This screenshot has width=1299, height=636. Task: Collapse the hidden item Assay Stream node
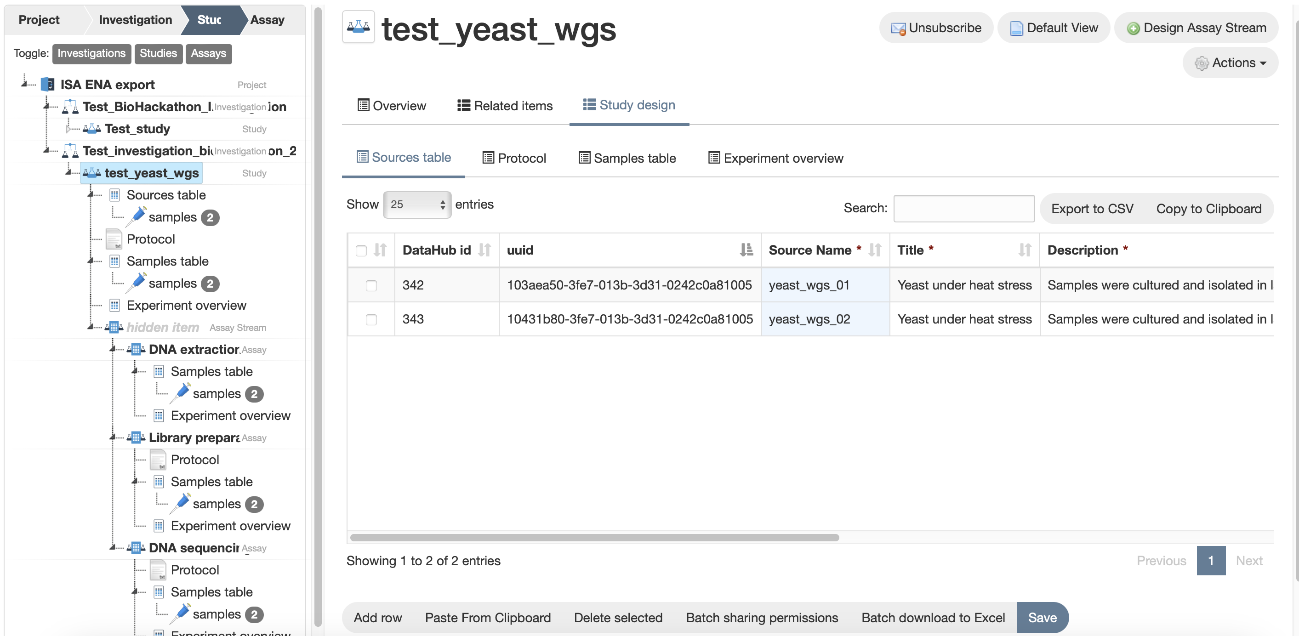[x=91, y=327]
